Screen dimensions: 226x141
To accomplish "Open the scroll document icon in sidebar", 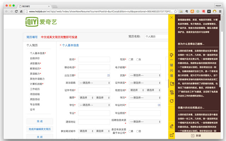I will point(172,92).
